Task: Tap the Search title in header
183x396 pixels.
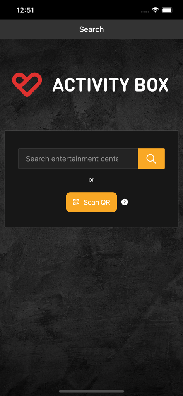Action: (x=91, y=29)
